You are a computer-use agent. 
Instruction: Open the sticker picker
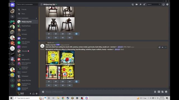tap(162, 92)
